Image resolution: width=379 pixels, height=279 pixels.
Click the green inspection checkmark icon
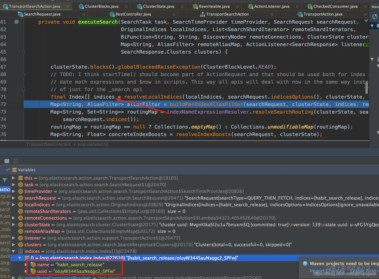pyautogui.click(x=366, y=21)
